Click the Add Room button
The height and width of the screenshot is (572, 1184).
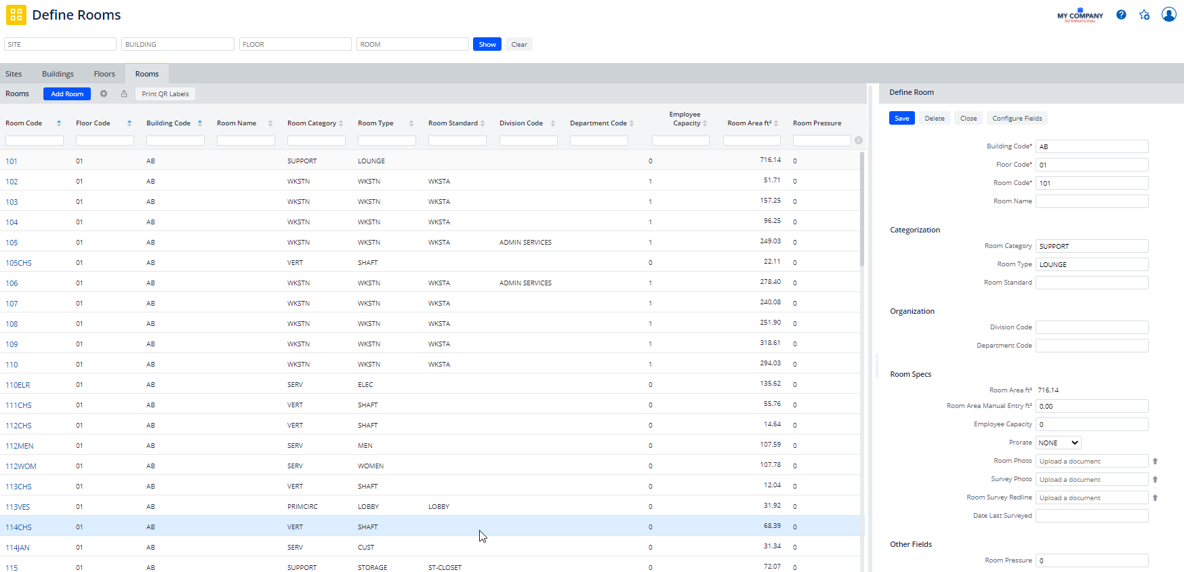[x=67, y=94]
